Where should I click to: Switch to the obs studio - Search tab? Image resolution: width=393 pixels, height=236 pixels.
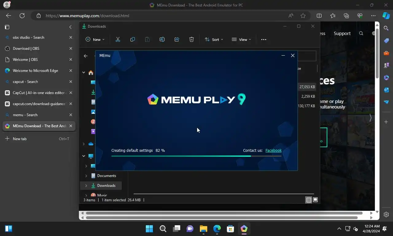coord(39,37)
